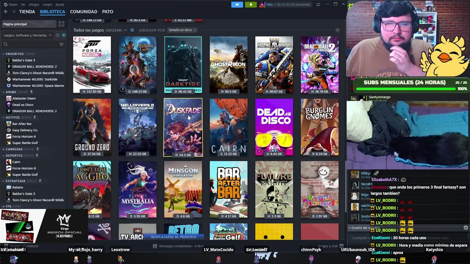Select Cairn in the sidebar
This screenshot has height=264, width=470.
click(x=16, y=162)
